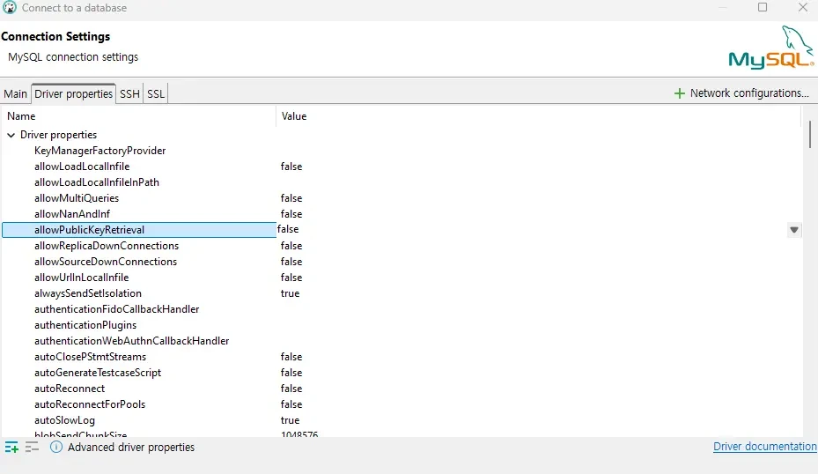
Task: Select the allowNanAndInf property
Action: point(72,214)
